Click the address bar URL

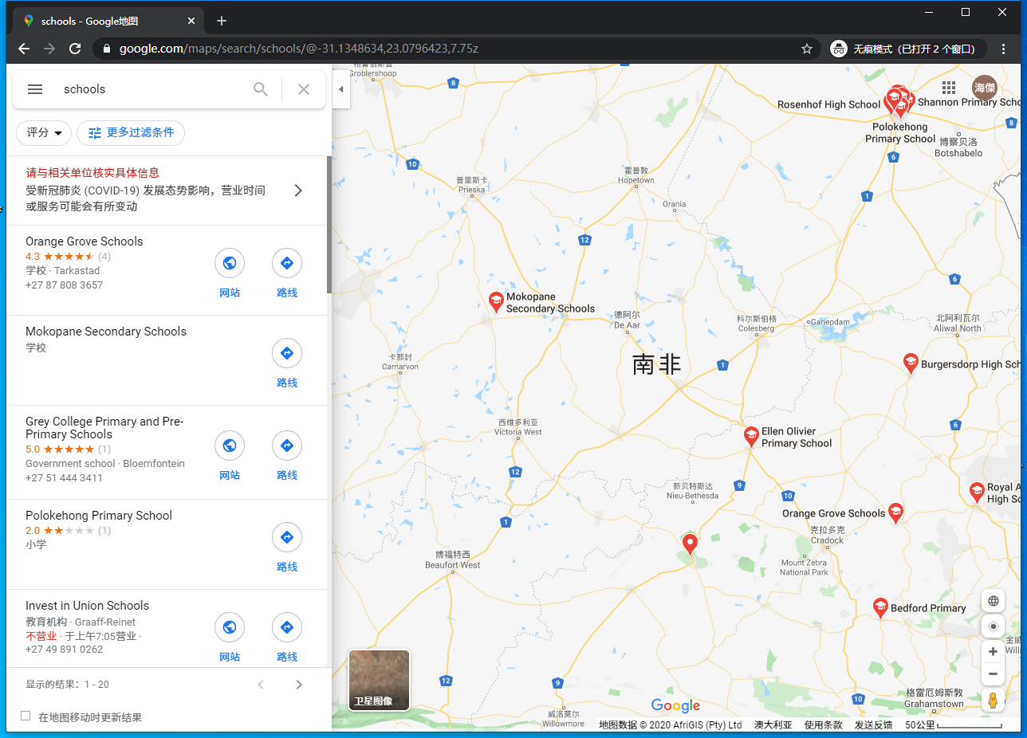pos(299,49)
